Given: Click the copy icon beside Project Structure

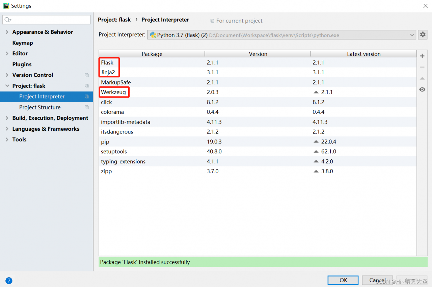Looking at the screenshot, I should pos(87,107).
